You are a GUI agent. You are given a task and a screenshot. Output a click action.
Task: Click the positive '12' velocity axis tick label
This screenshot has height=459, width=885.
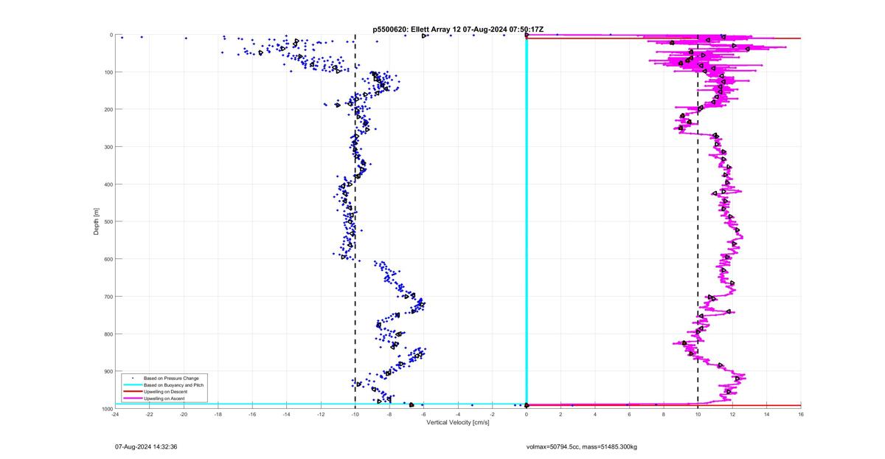coord(732,414)
